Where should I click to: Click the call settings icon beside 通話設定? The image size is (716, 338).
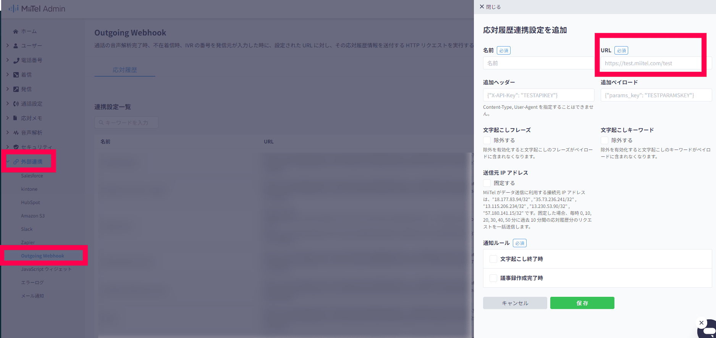(x=16, y=104)
